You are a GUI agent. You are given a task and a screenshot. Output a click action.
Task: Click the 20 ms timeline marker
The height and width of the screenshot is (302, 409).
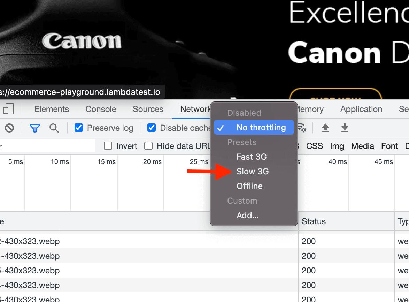pos(152,161)
